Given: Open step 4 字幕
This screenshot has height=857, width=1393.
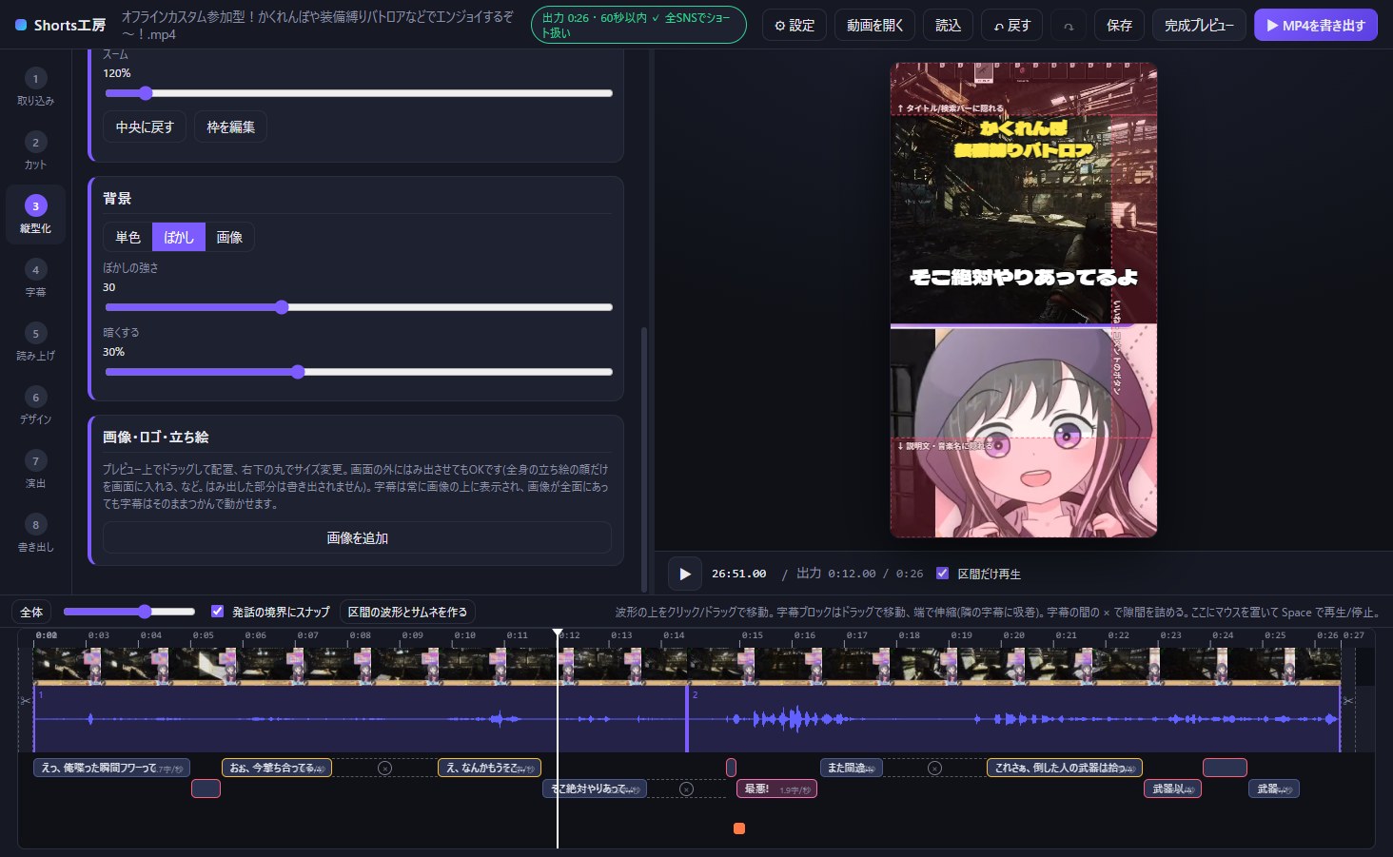Looking at the screenshot, I should [35, 279].
